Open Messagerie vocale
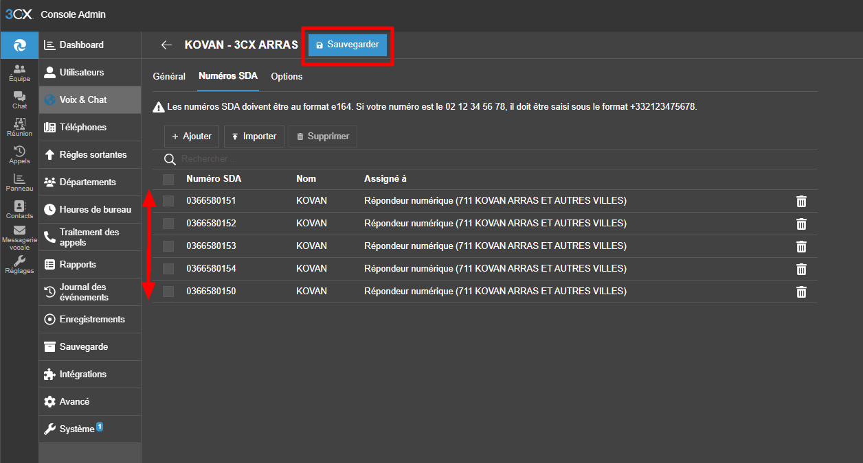This screenshot has height=463, width=863. point(19,238)
